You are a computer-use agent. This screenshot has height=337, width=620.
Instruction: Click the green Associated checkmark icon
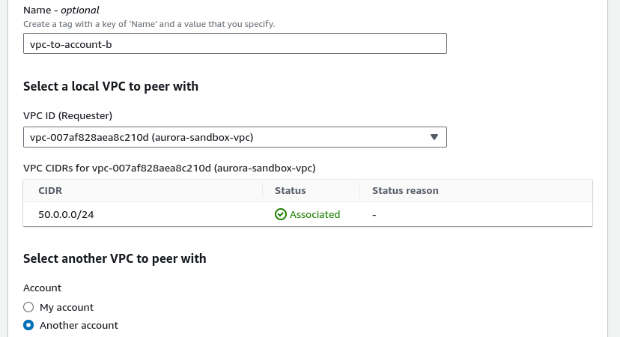pos(280,214)
